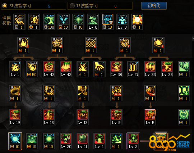Viewport: 194px width, 153px height.
Task: Select the green circuit board skill
Action: coord(184,69)
